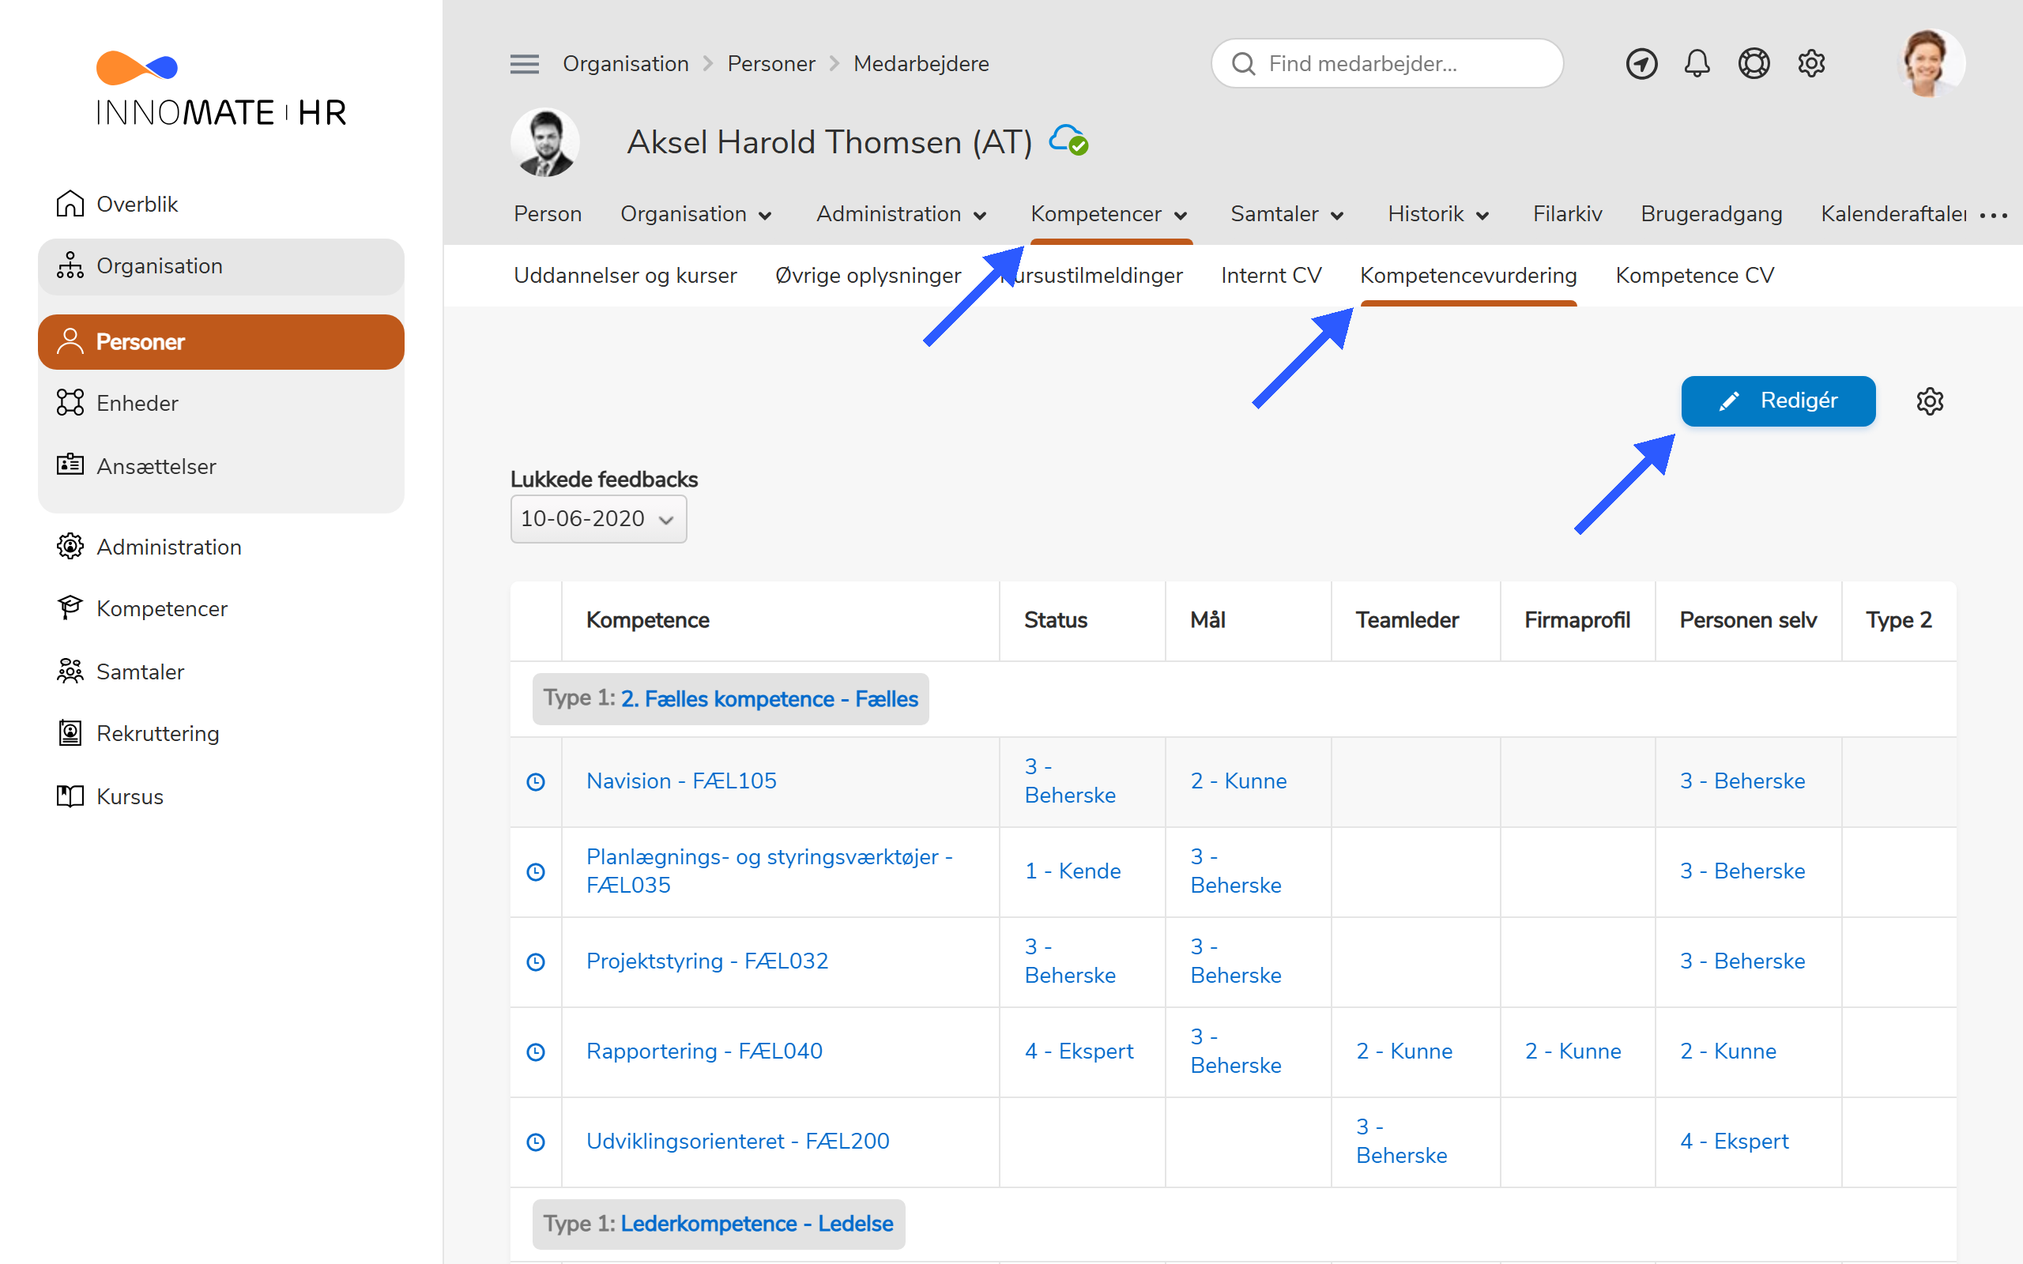Click history clock icon for Udviklingsorienteret row
This screenshot has width=2023, height=1264.
[536, 1142]
